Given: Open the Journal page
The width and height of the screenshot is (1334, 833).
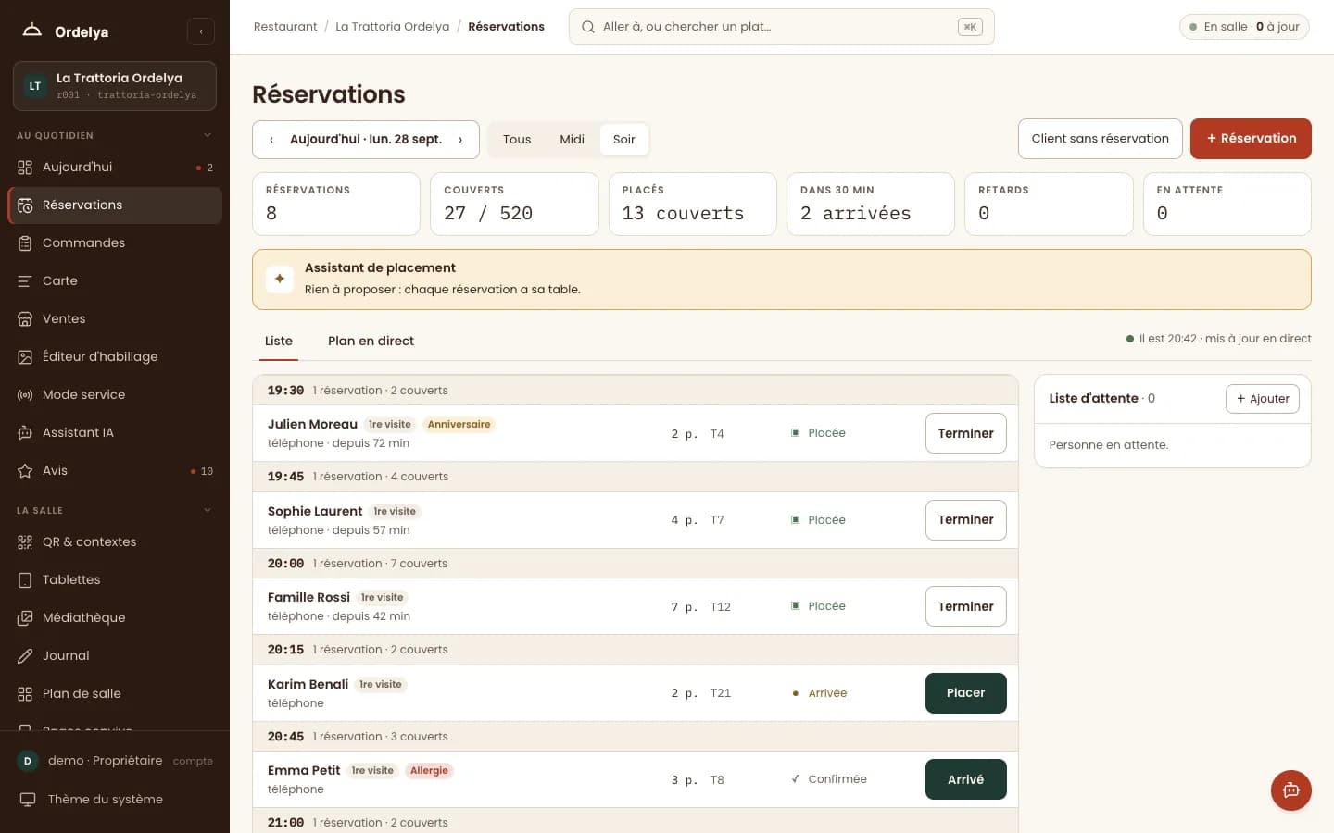Looking at the screenshot, I should (x=115, y=655).
